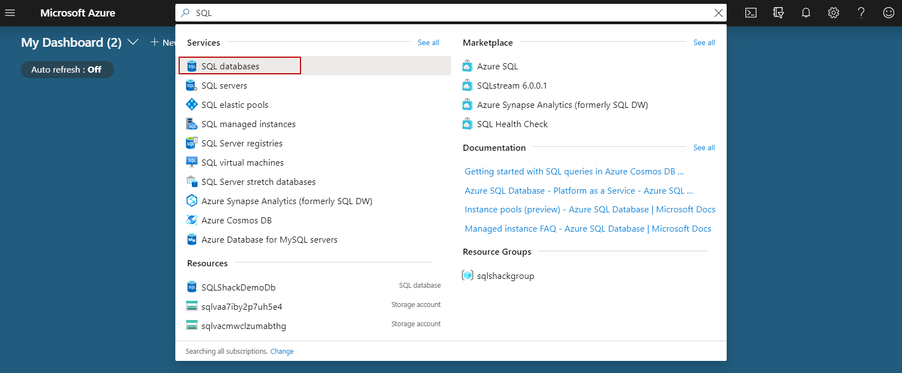
Task: Click the help question mark icon
Action: click(x=861, y=13)
